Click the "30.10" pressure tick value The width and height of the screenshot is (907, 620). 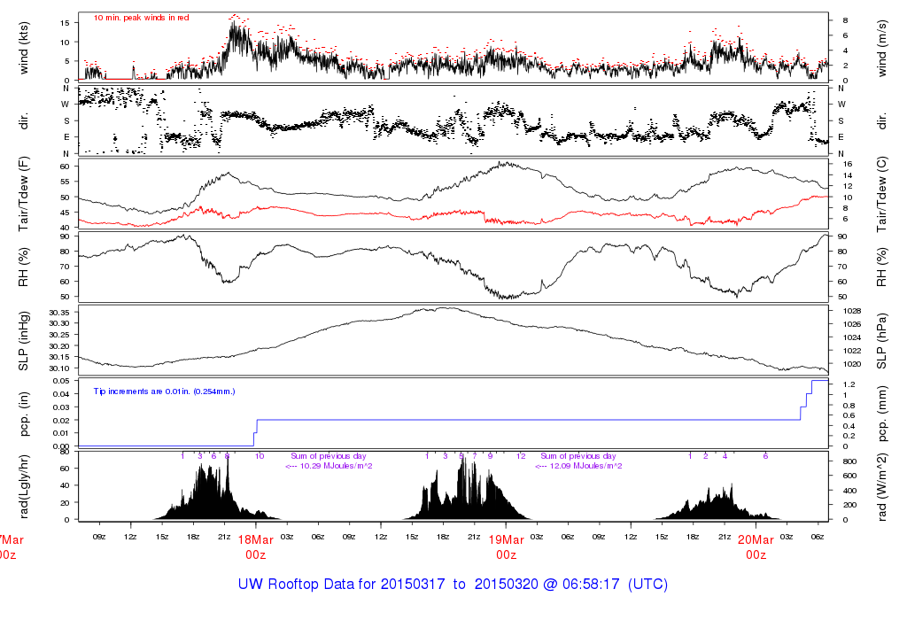[x=59, y=368]
